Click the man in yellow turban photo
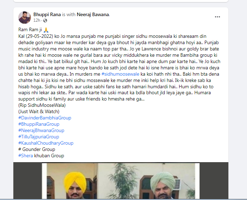Screen dimensions: 247x200 tap(75, 186)
